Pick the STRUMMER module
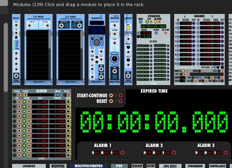This screenshot has width=232, height=168. [195, 166]
